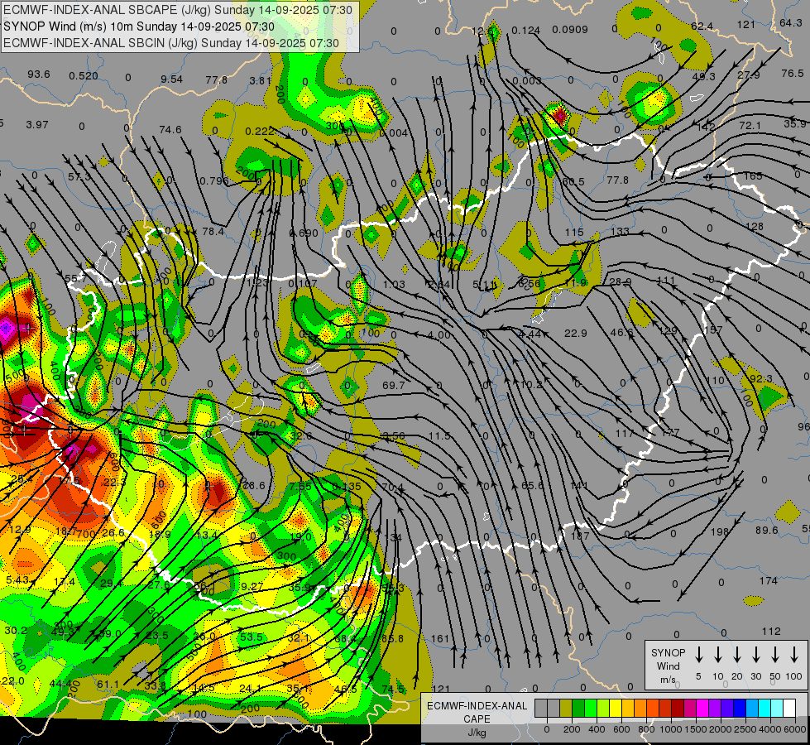Click the orange CAPE swatch before 800

click(640, 709)
